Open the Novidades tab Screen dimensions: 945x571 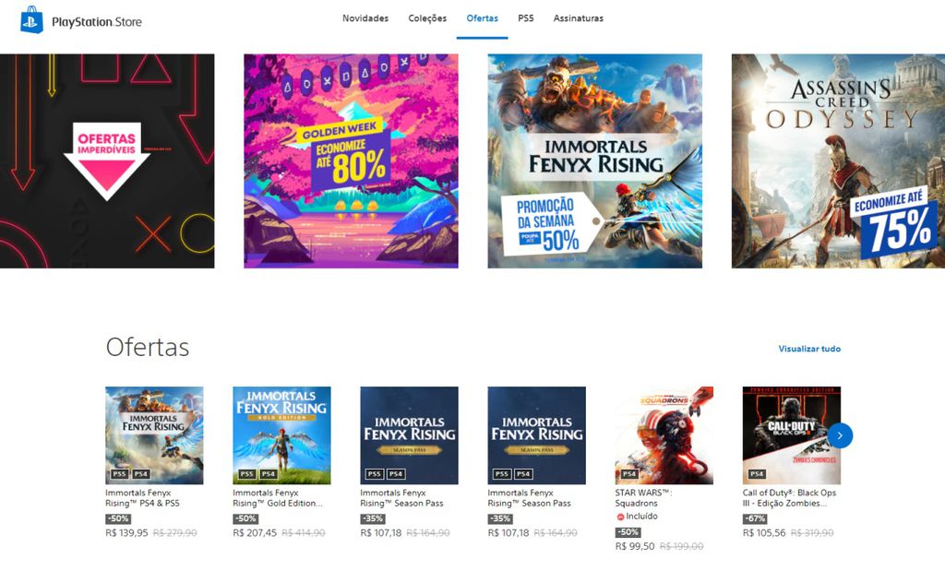(365, 18)
